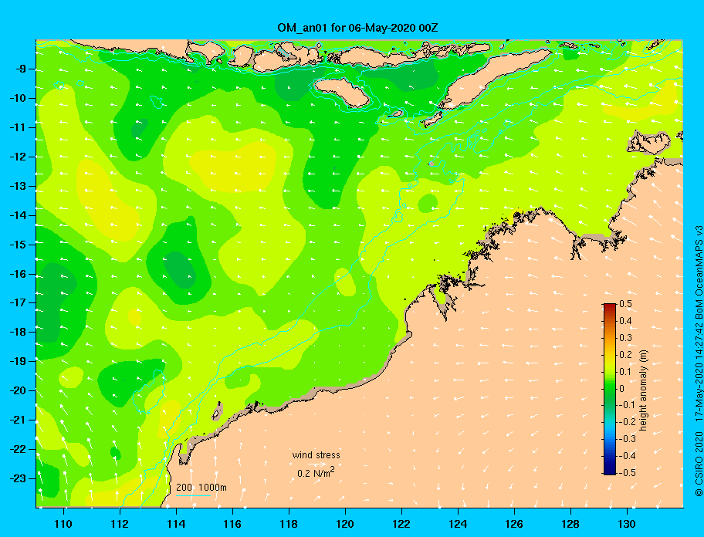Click latitude label -21

[x=19, y=420]
